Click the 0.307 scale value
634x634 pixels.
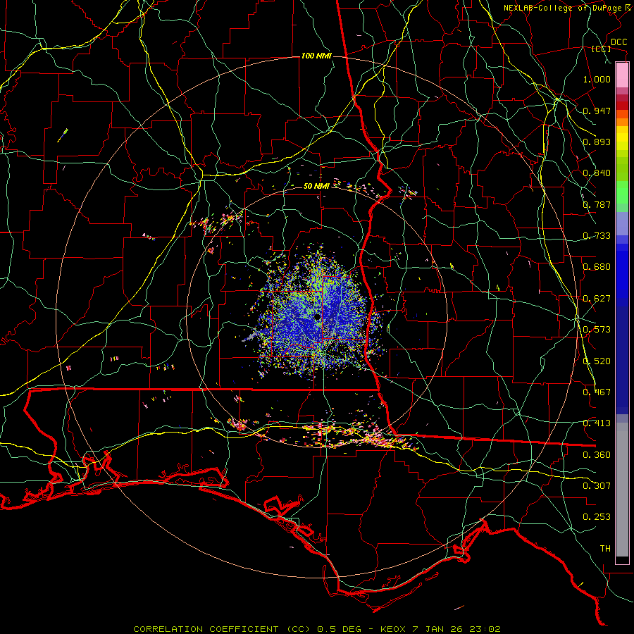pos(597,486)
